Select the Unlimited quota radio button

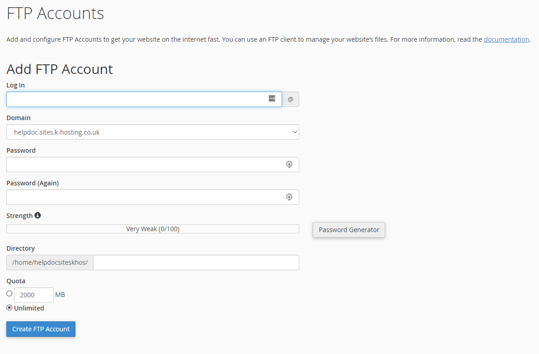[9, 308]
